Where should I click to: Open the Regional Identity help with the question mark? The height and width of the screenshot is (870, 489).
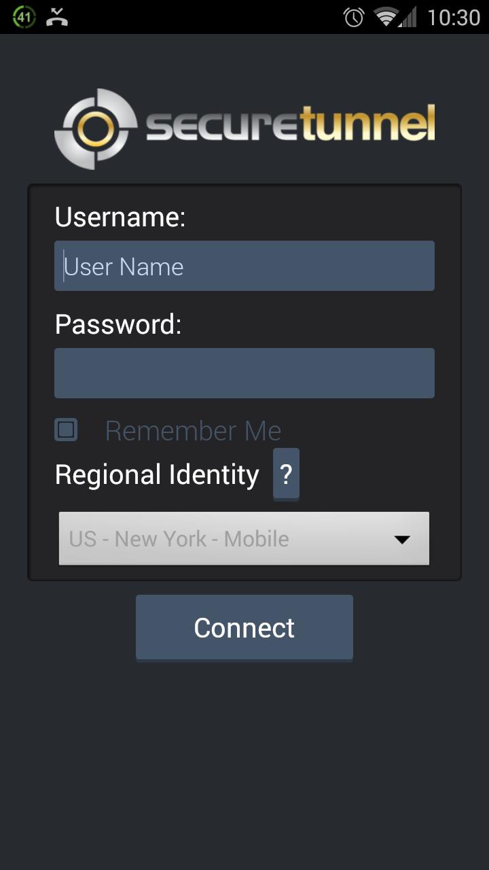(x=286, y=474)
